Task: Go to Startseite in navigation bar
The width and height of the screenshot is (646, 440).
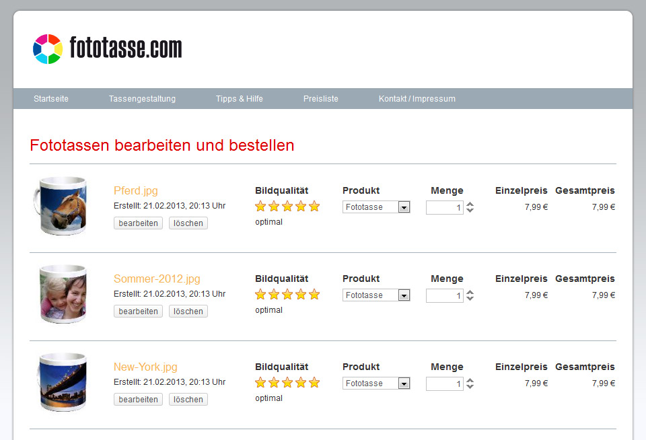Action: click(51, 99)
